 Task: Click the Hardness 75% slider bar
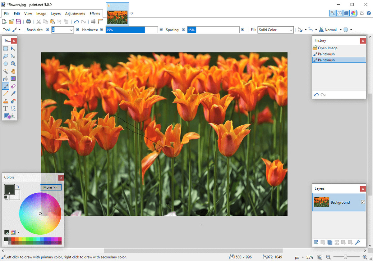132,30
